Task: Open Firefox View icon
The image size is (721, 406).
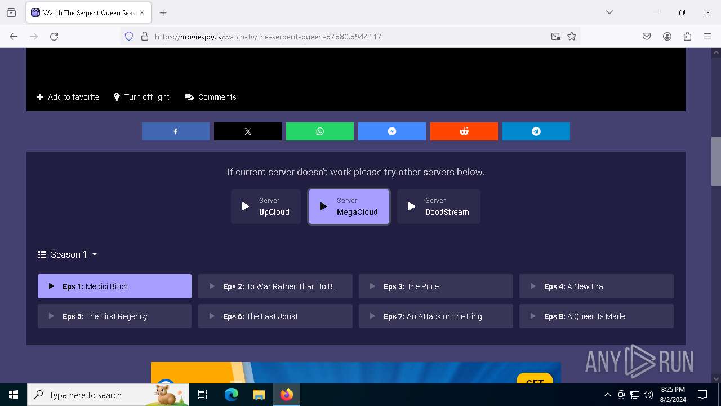Action: (11, 12)
